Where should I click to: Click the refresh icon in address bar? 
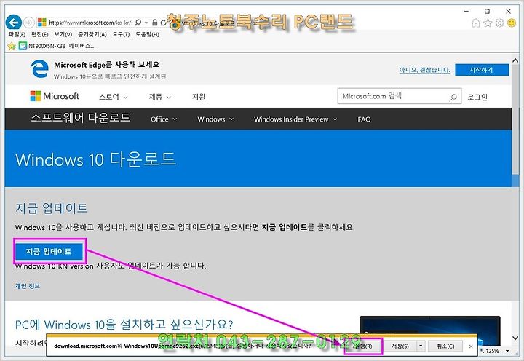click(163, 23)
